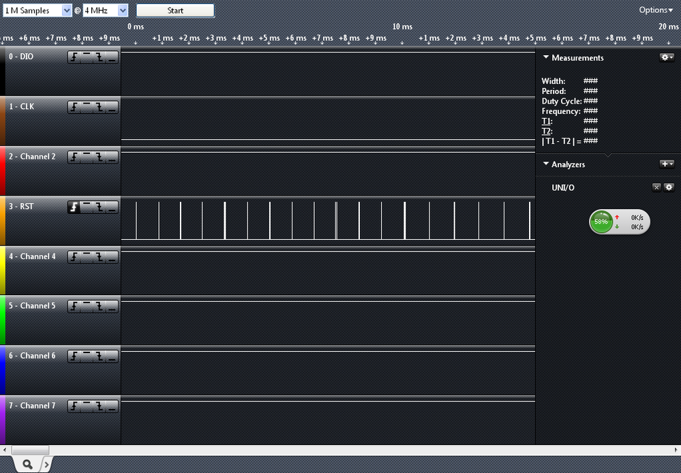Click the green 58% usage indicator
The width and height of the screenshot is (681, 473).
(601, 222)
